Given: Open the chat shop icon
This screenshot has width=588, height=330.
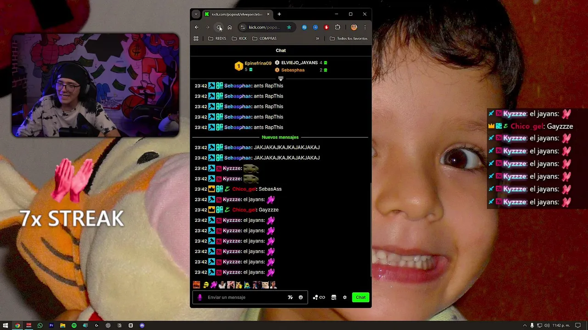Looking at the screenshot, I should pos(334,297).
